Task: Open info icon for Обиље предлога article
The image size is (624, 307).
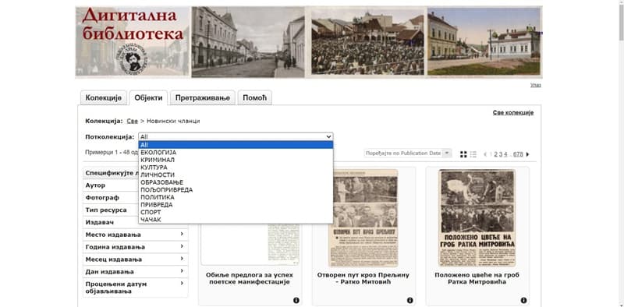Action: (296, 300)
